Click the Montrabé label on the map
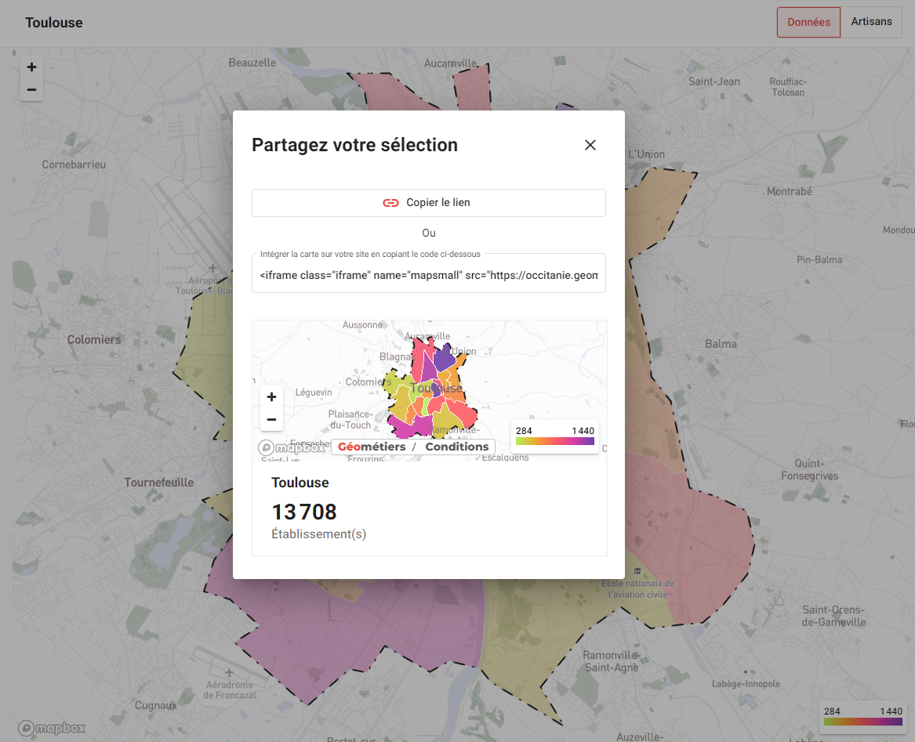The image size is (915, 742). [789, 191]
